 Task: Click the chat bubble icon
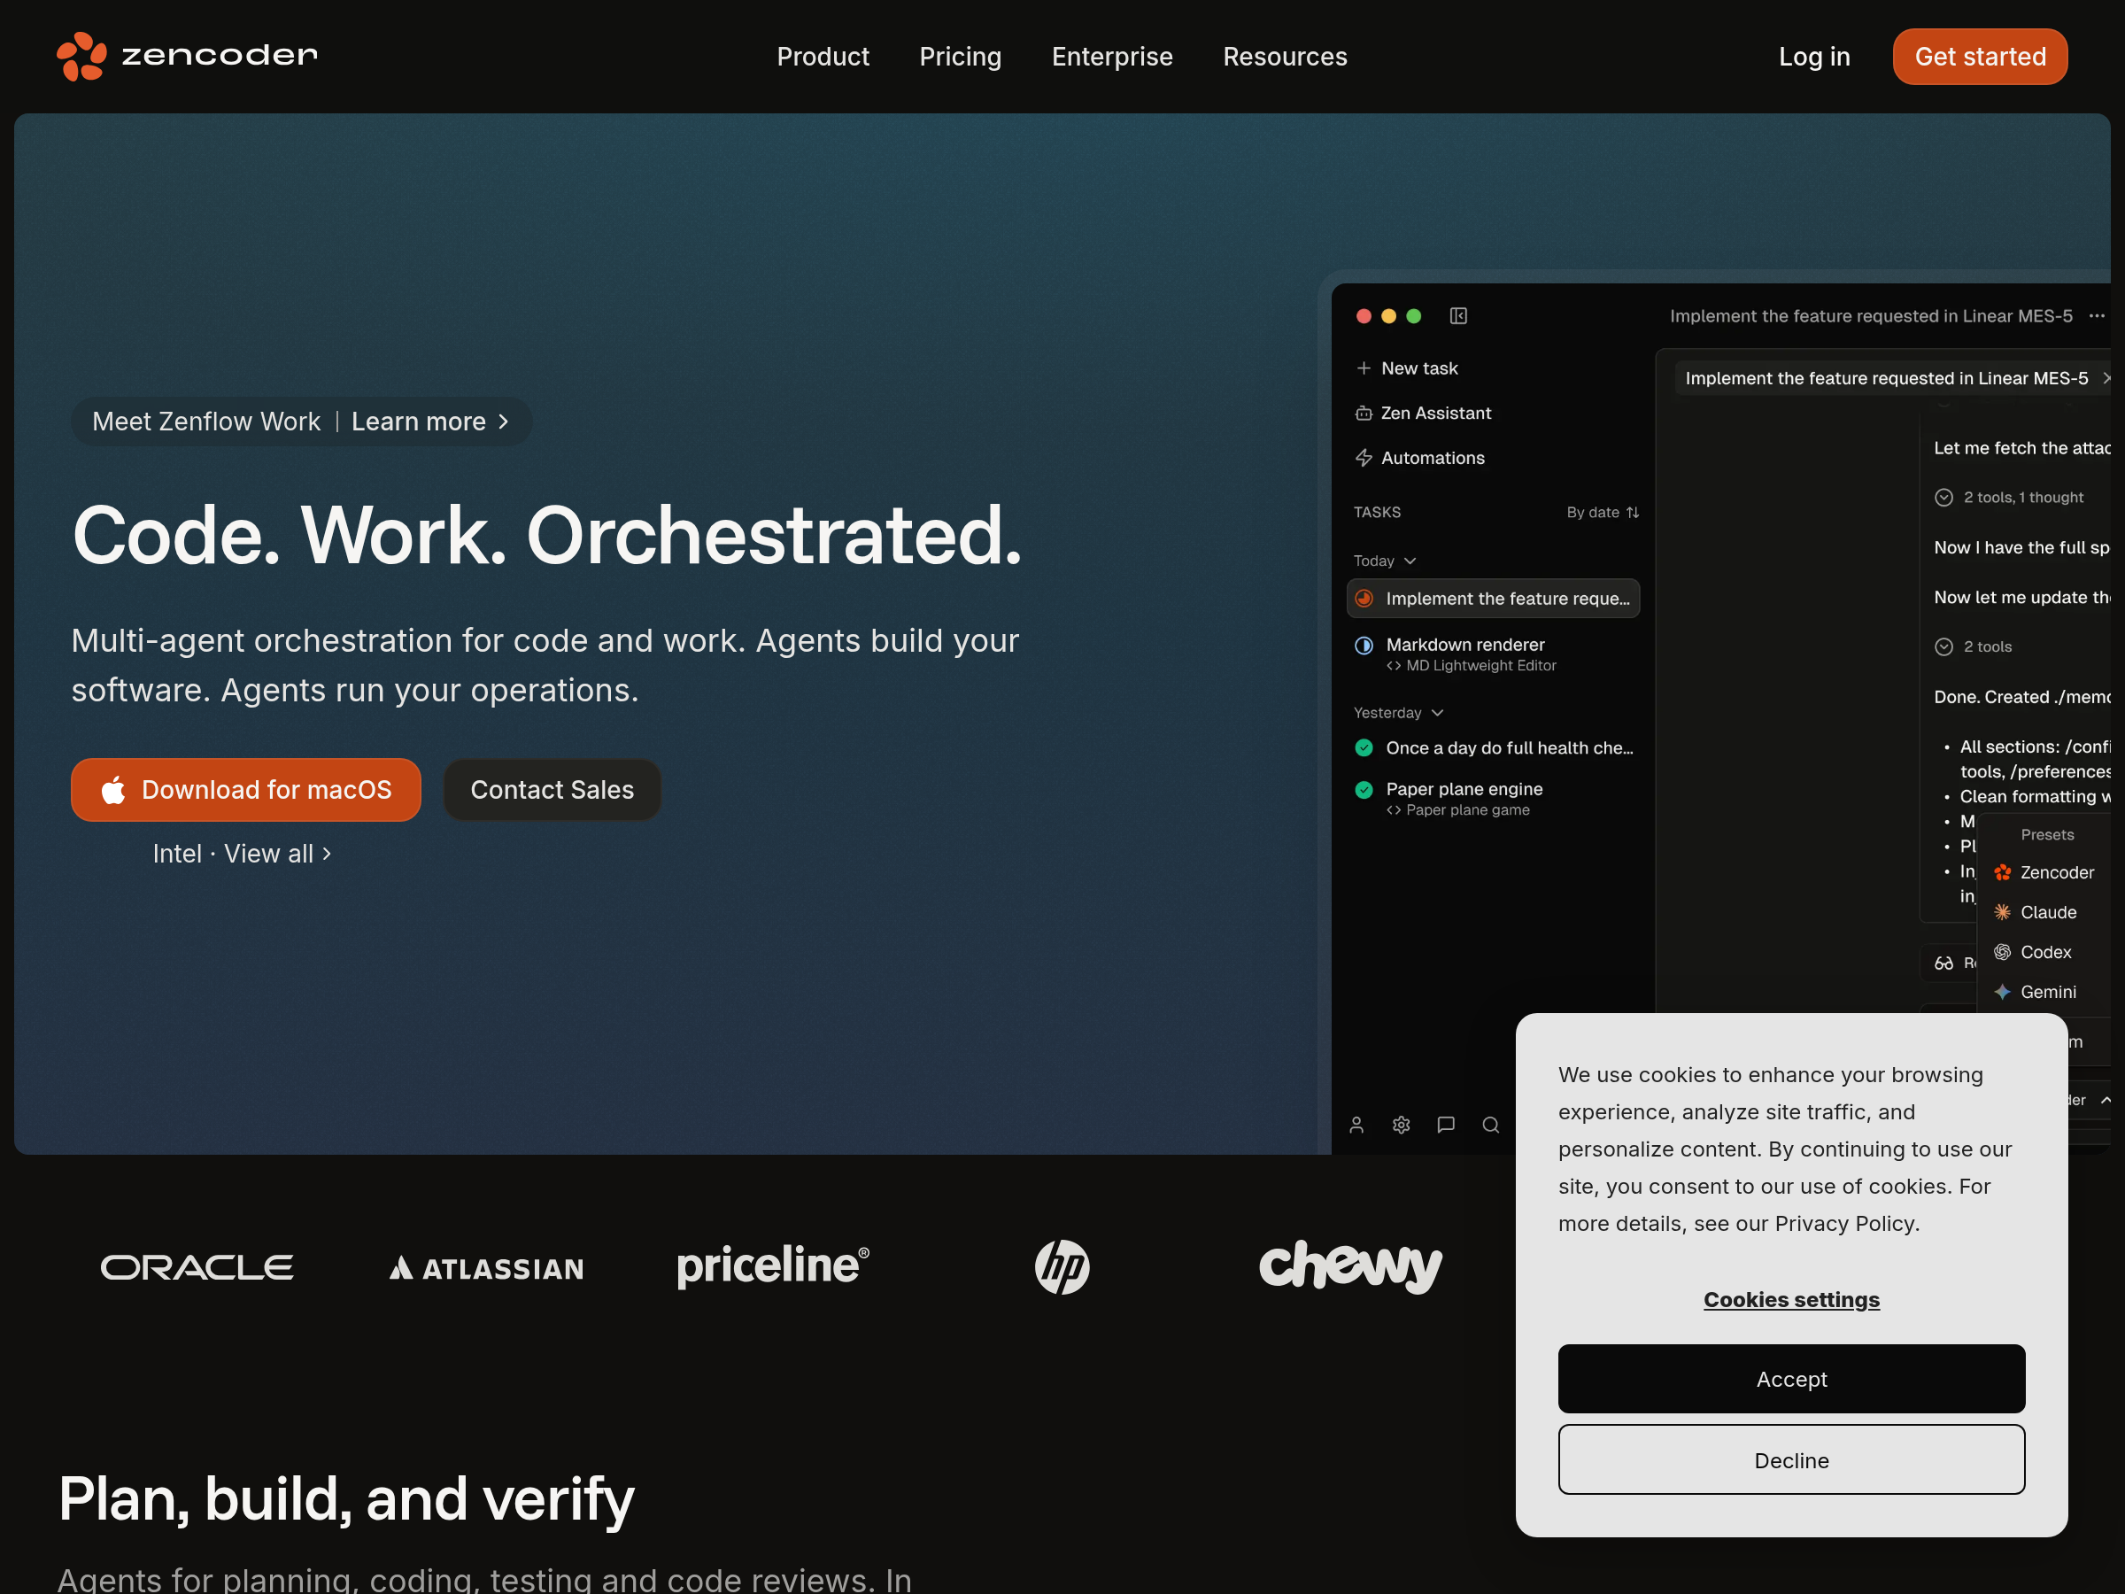tap(1445, 1124)
